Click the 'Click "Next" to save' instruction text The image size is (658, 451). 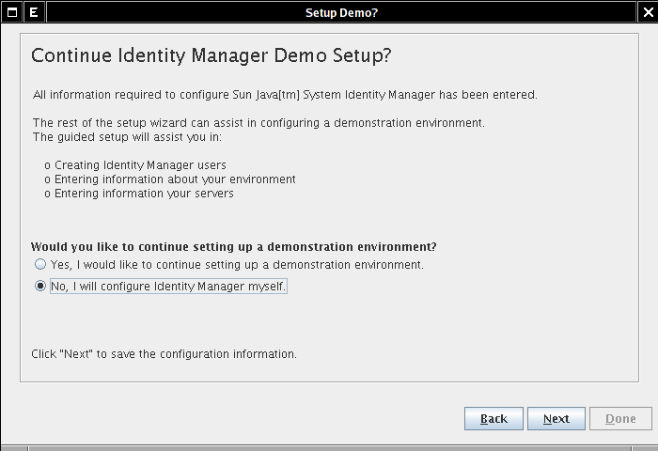[164, 354]
